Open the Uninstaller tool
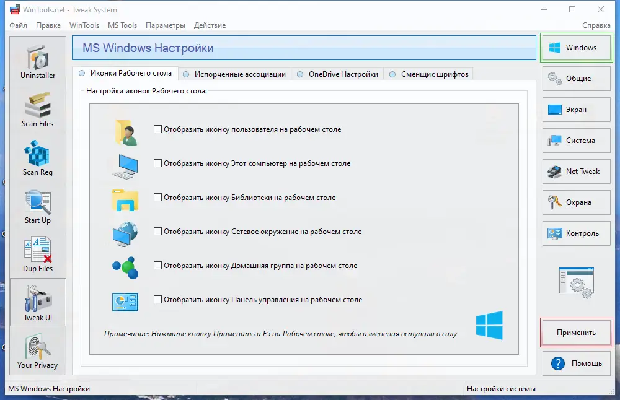The width and height of the screenshot is (620, 400). point(38,62)
